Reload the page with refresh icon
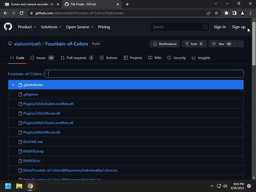This screenshot has width=256, height=192. point(21,13)
